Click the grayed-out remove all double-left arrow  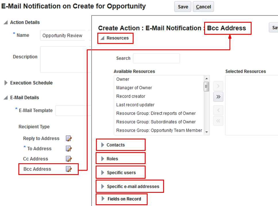(218, 121)
